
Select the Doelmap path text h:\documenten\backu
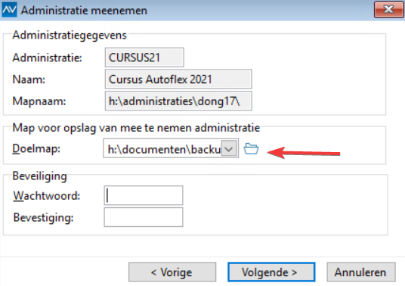(164, 149)
